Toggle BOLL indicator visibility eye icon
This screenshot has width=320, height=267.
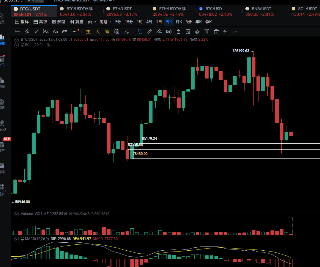coord(49,45)
